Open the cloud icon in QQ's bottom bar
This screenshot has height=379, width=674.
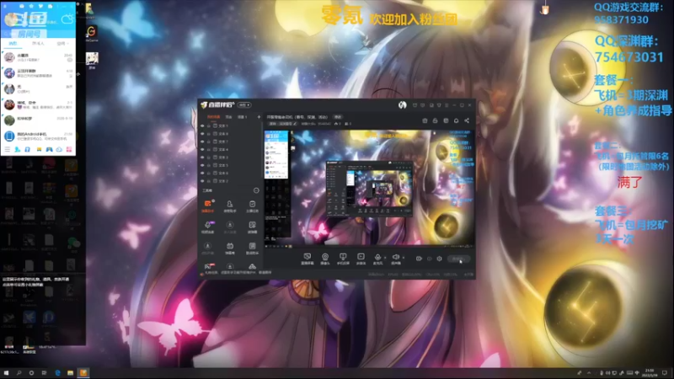[x=59, y=149]
